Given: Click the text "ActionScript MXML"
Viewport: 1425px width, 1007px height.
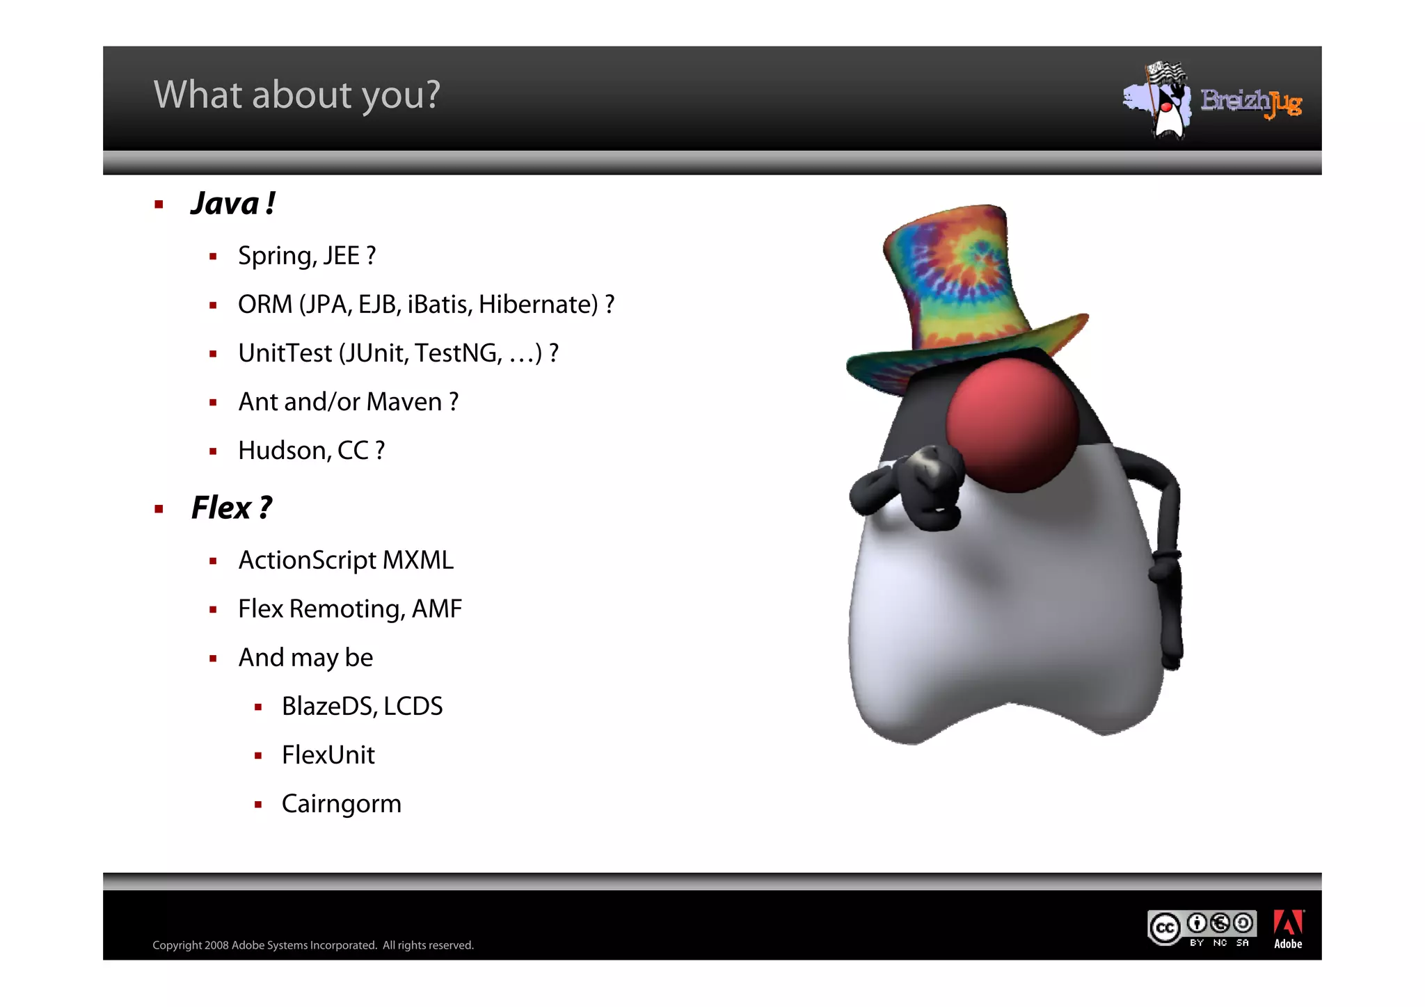Looking at the screenshot, I should click(x=346, y=561).
